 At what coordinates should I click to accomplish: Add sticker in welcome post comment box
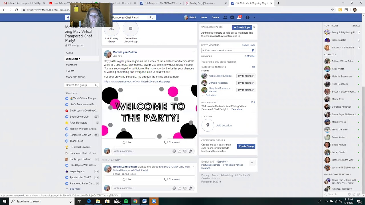click(190, 151)
